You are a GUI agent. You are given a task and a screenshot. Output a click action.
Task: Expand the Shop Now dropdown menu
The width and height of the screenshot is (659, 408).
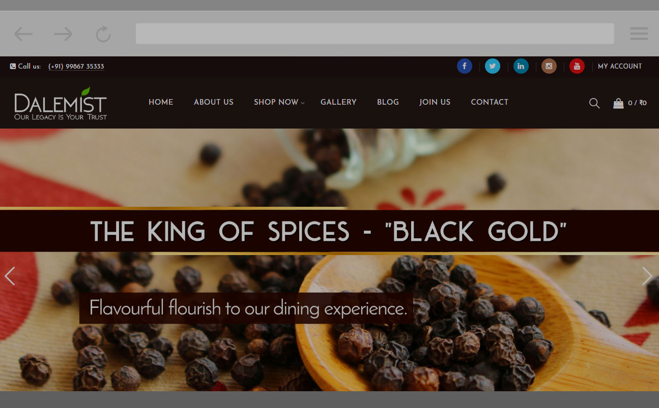click(279, 102)
